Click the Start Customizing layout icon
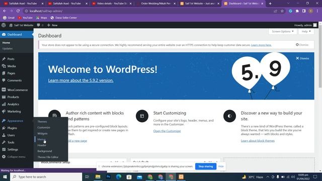 coord(142,116)
